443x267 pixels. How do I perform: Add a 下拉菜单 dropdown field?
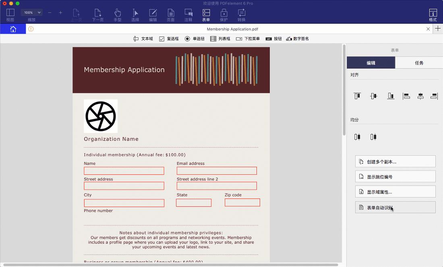pos(248,39)
